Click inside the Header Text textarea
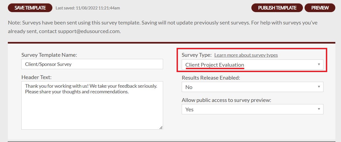The height and width of the screenshot is (142, 341). click(x=92, y=105)
